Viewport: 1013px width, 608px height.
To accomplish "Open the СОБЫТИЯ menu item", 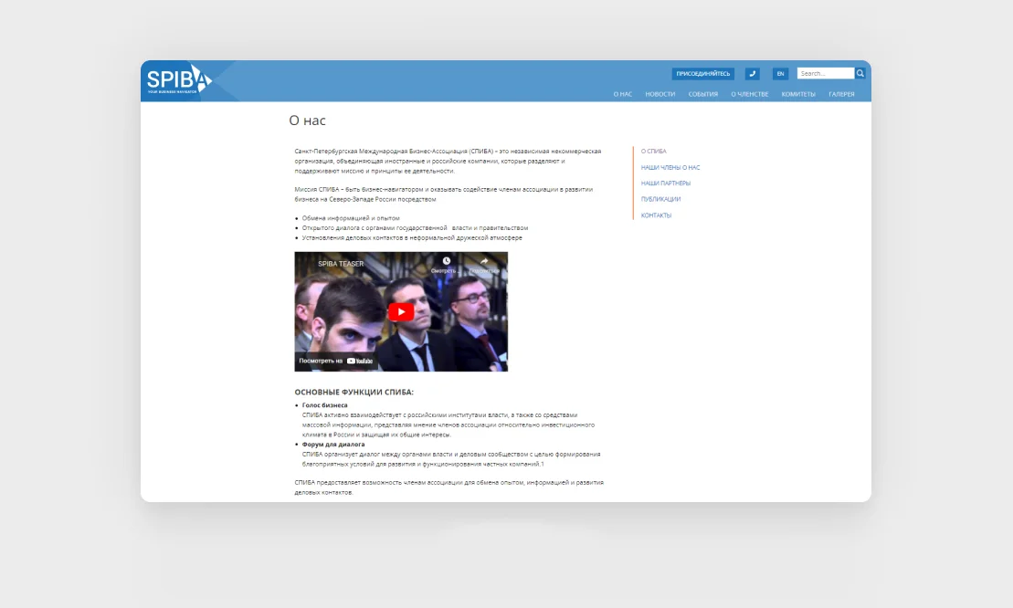I will [703, 94].
